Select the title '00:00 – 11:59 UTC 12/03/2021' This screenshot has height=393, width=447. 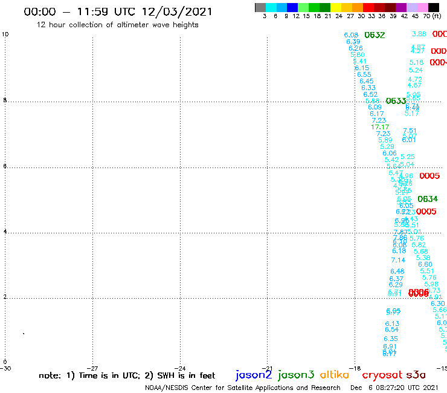tap(118, 12)
